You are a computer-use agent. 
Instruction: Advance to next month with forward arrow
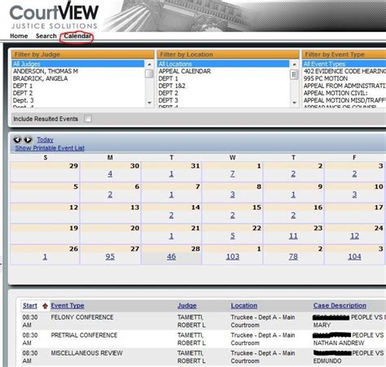28,140
